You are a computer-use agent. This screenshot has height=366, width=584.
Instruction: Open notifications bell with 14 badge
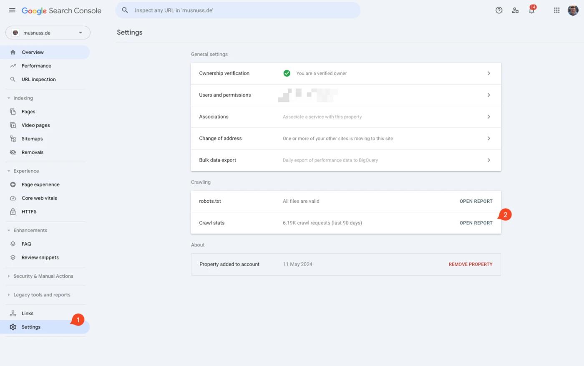tap(532, 10)
